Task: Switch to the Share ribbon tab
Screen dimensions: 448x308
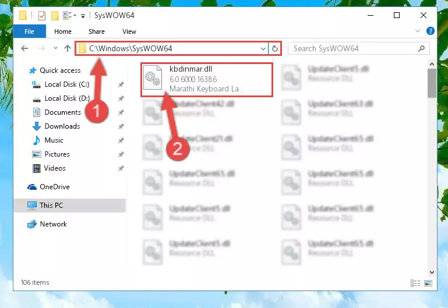Action: coord(97,31)
